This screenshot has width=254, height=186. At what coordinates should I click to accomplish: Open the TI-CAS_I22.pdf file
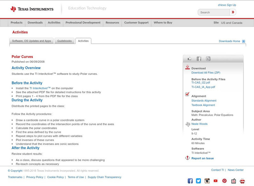(x=201, y=83)
